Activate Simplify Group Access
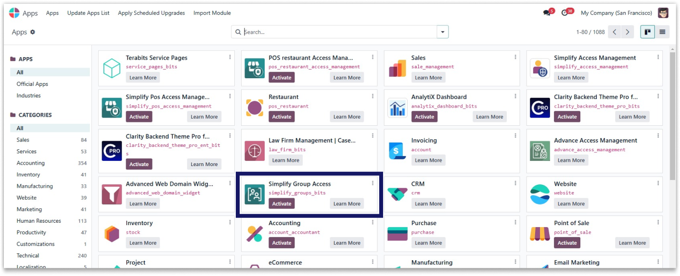 tap(282, 204)
